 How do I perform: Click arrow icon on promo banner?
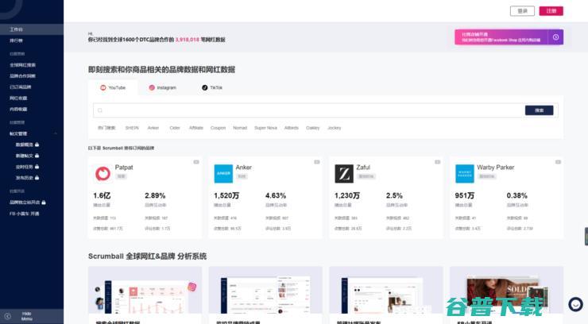click(x=555, y=37)
